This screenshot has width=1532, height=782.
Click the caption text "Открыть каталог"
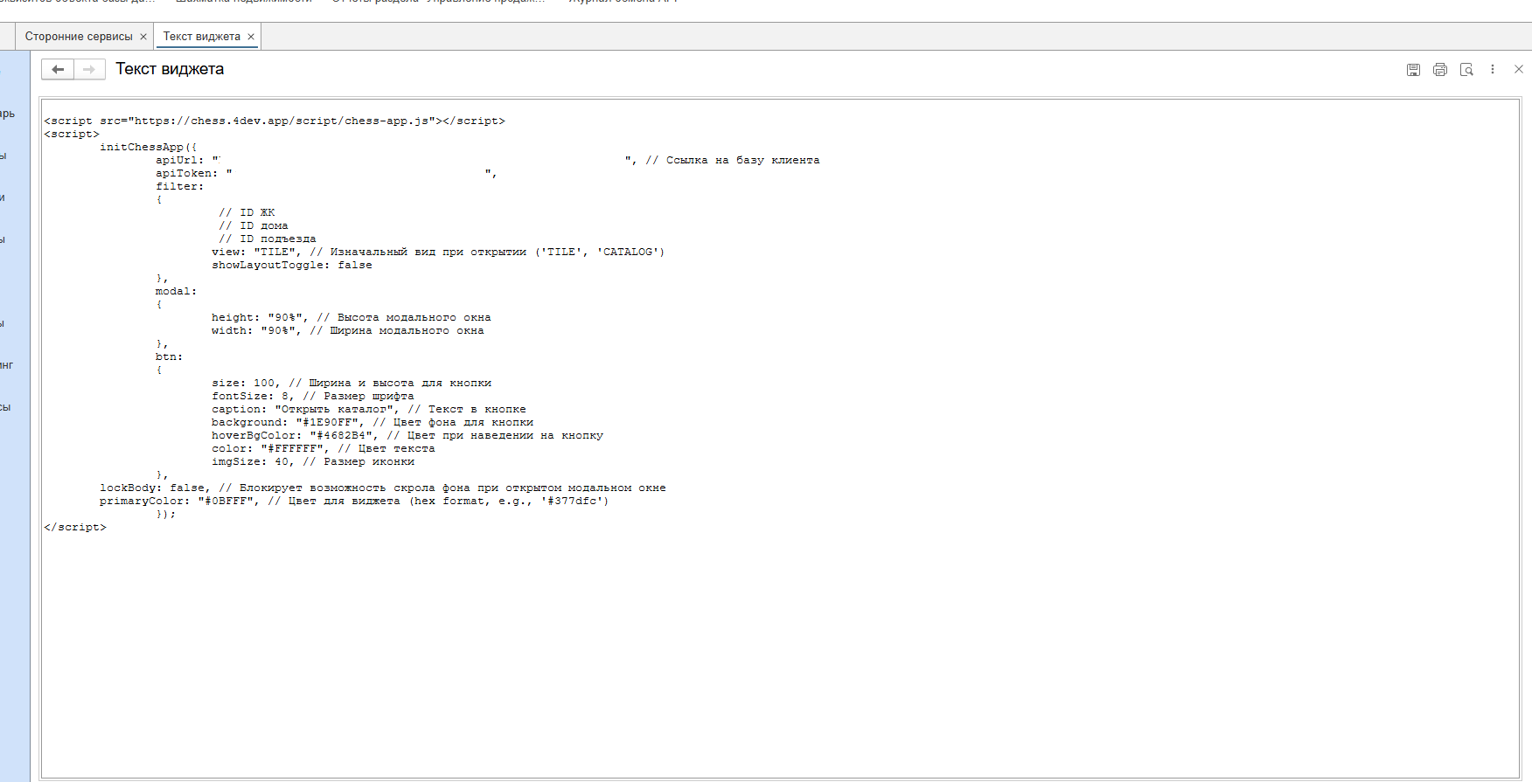point(336,410)
